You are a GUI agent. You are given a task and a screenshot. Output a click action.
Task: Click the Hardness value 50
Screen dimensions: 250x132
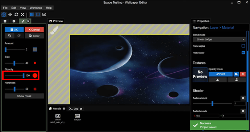click(27, 89)
